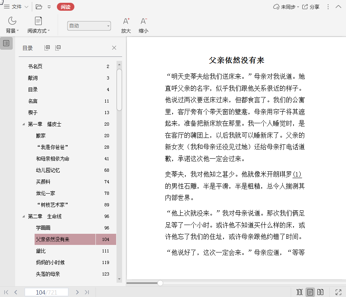This screenshot has width=346, height=297.
Task: Click 缩小 to shrink text
Action: 144,25
